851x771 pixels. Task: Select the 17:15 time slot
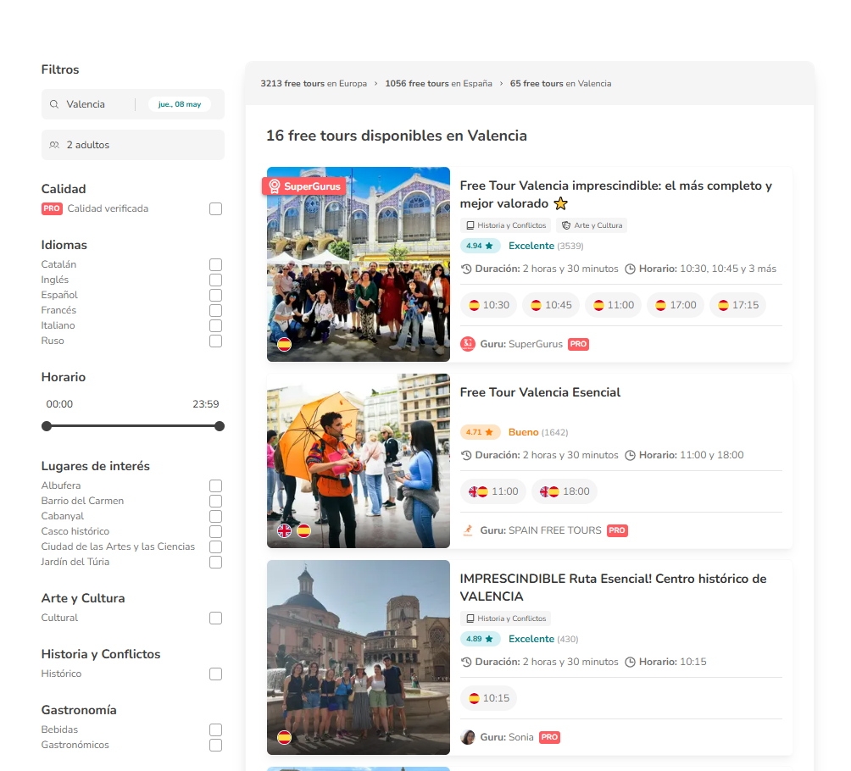point(738,305)
